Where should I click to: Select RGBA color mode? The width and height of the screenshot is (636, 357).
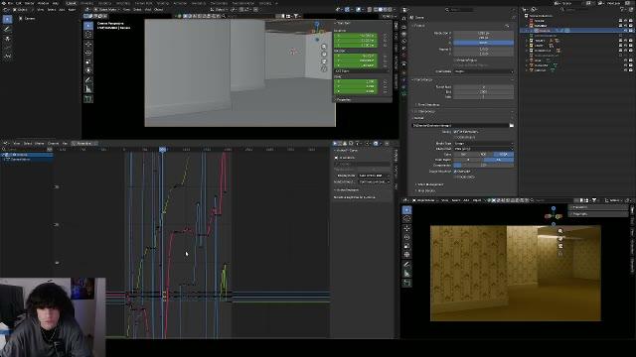(504, 155)
